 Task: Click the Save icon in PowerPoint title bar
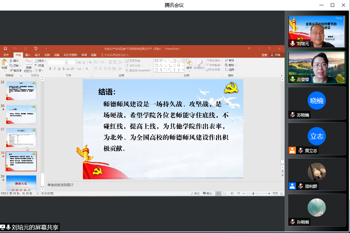pos(5,48)
